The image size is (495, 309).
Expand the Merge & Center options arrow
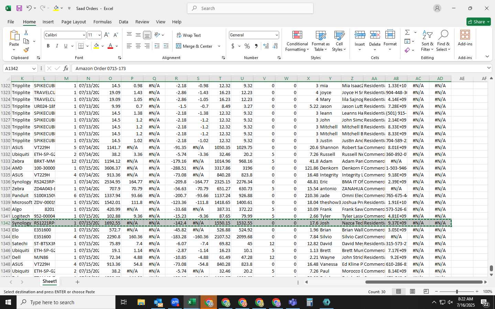[219, 46]
